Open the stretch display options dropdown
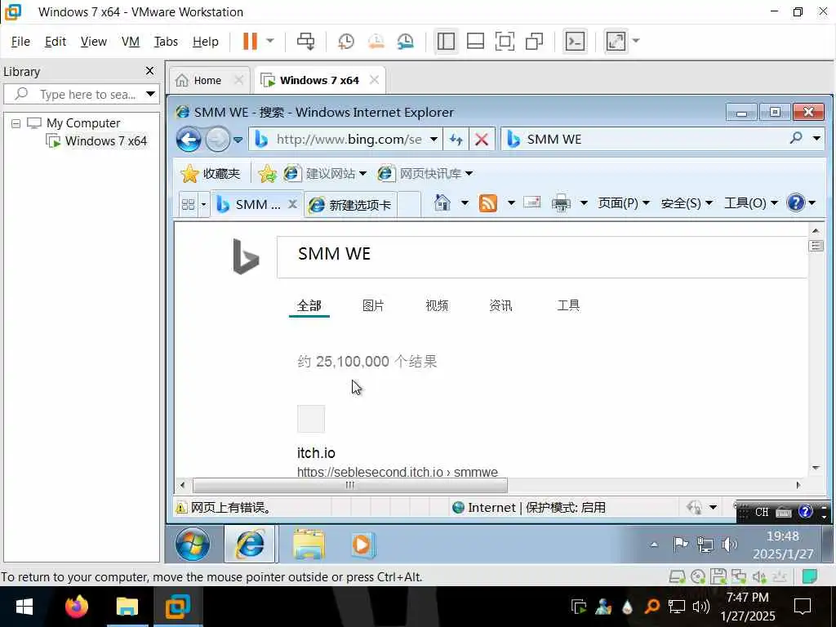836x627 pixels. (635, 41)
